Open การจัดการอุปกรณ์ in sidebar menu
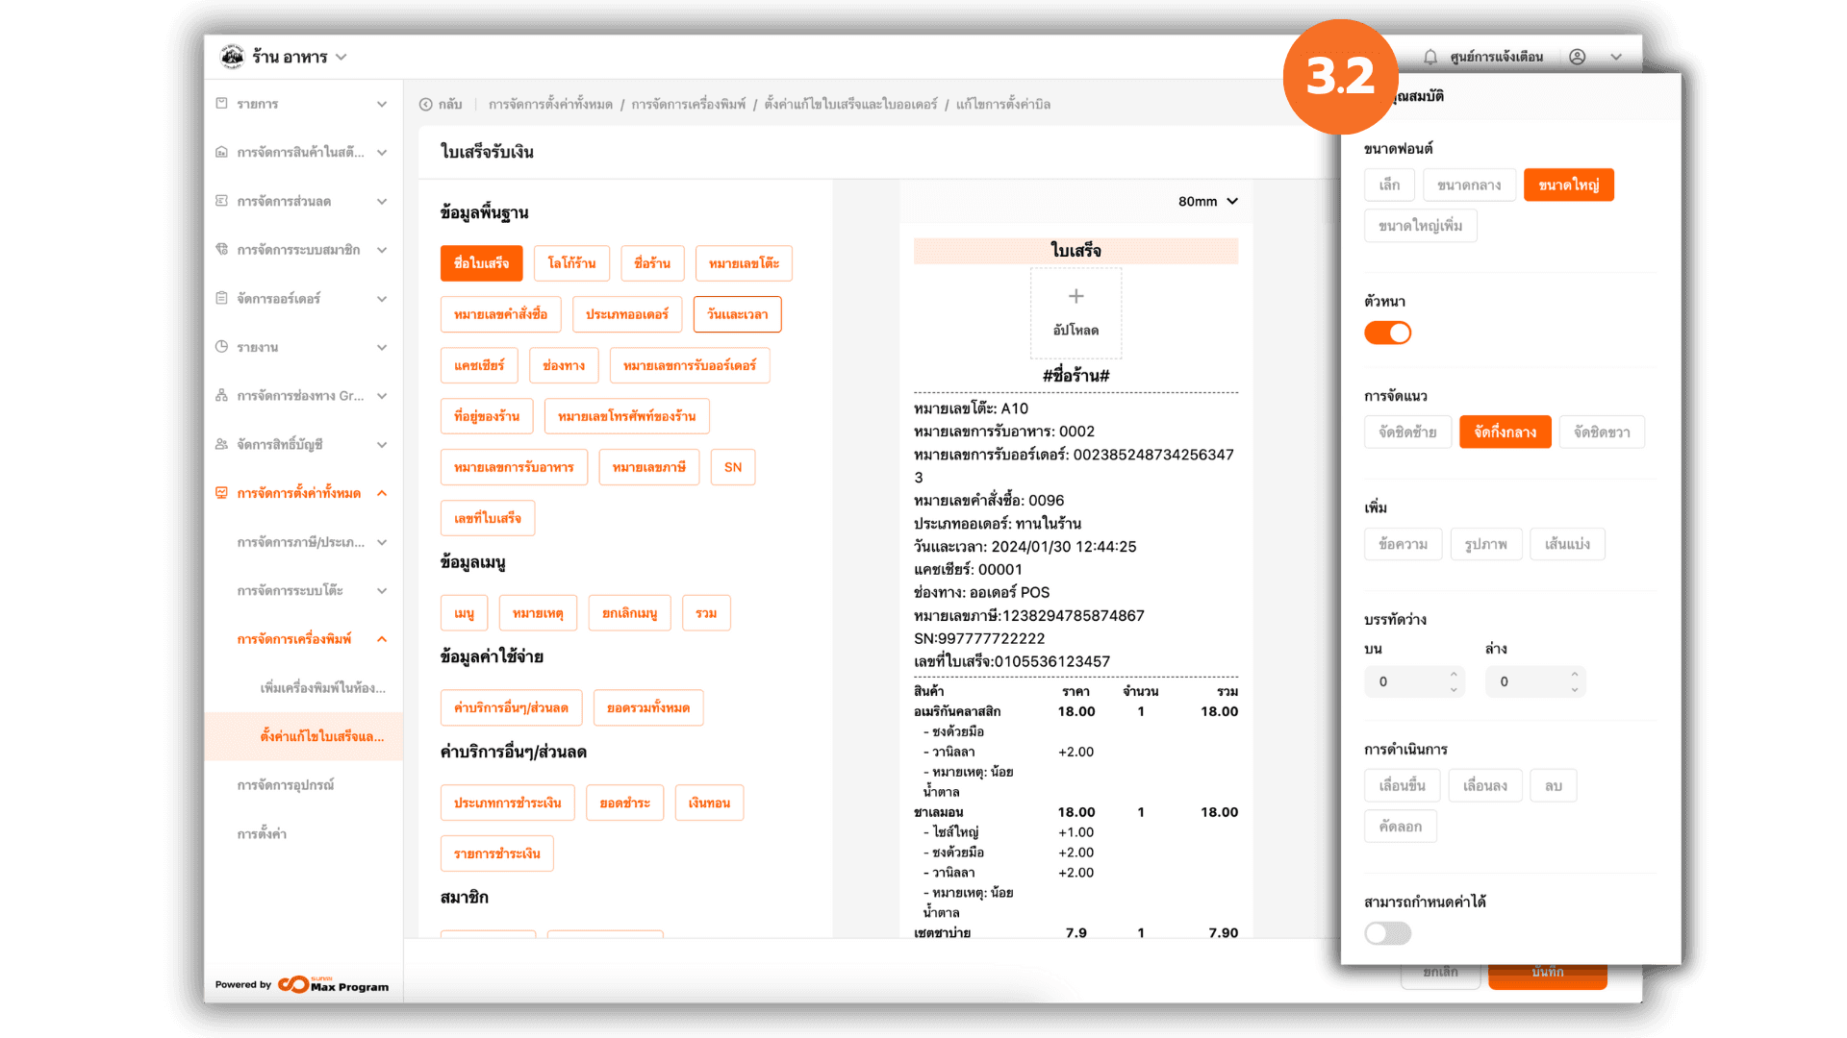 (x=286, y=785)
